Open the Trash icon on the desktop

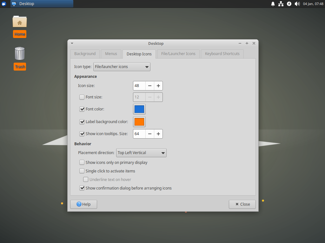point(20,53)
